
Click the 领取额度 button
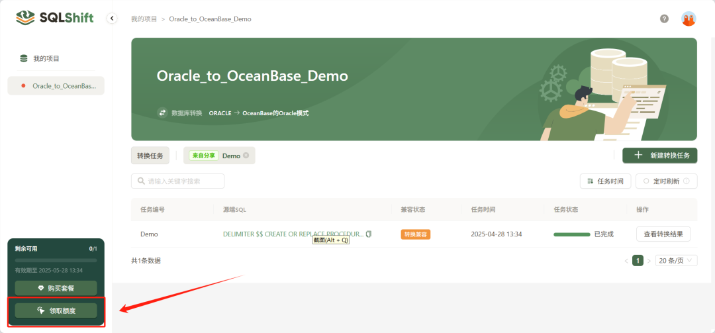pyautogui.click(x=56, y=310)
